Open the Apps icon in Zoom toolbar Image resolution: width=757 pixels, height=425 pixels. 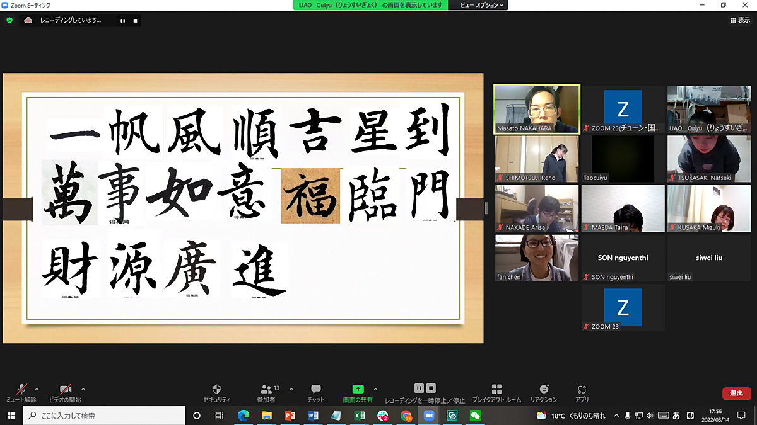click(x=582, y=389)
